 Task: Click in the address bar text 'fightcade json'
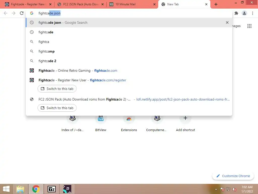[49, 13]
